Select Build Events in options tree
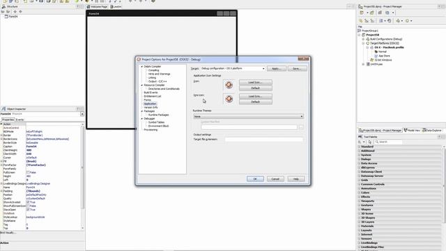 click(x=151, y=93)
